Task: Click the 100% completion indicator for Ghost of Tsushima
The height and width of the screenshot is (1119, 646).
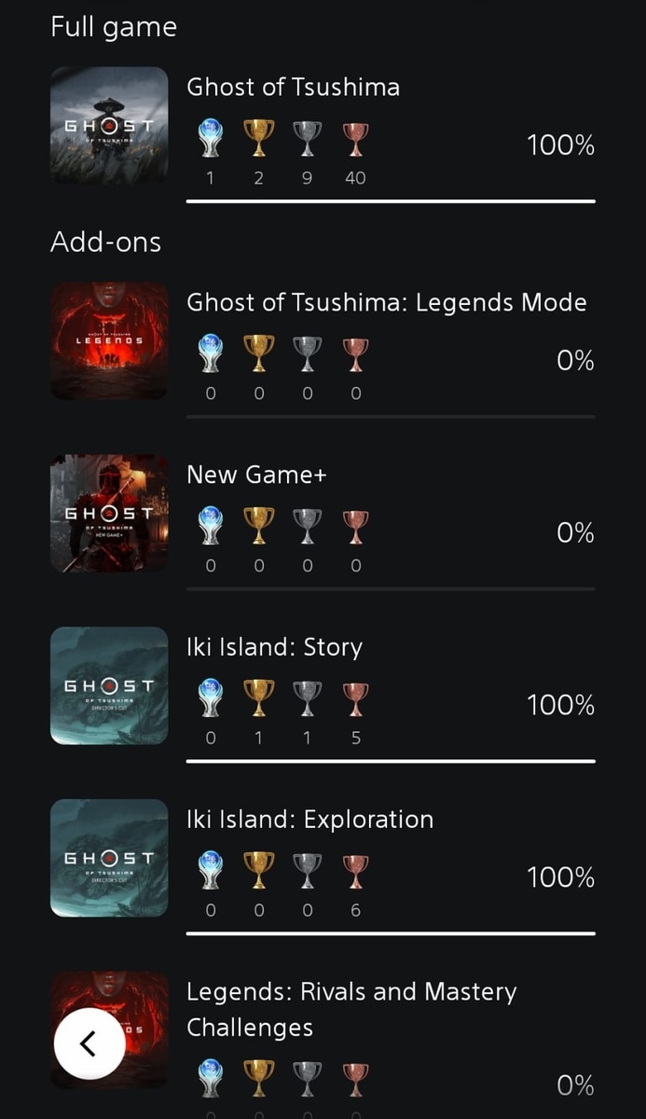Action: pos(560,145)
